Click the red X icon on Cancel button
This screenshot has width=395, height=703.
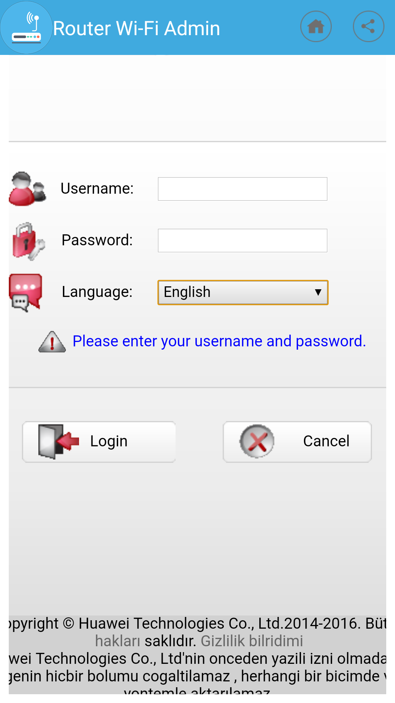pyautogui.click(x=255, y=442)
